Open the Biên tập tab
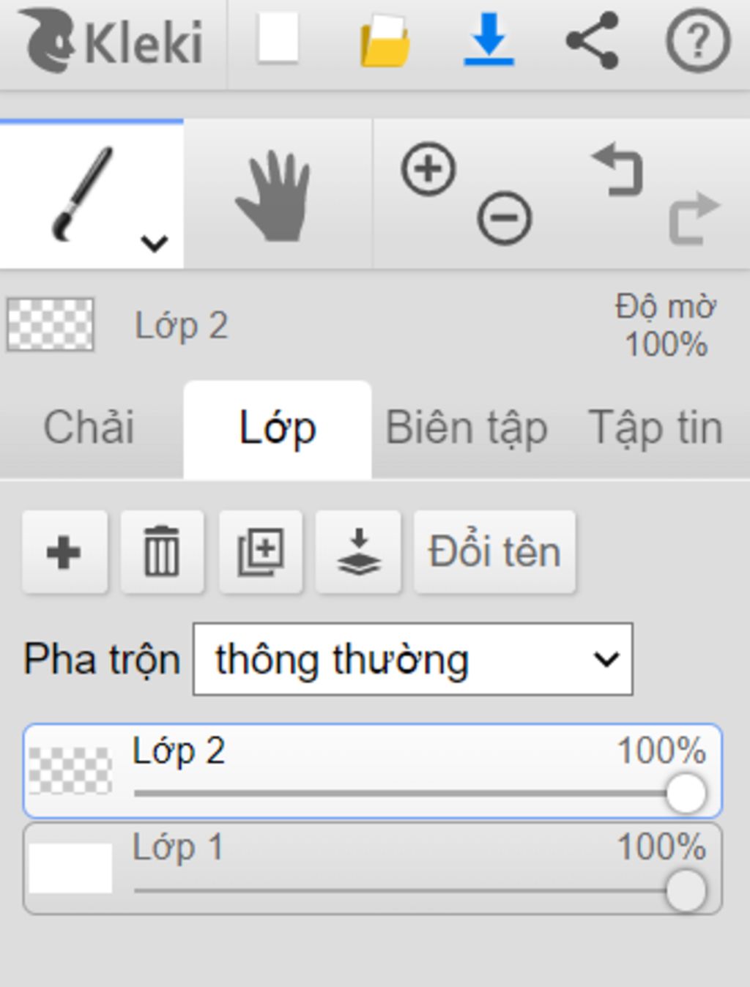The image size is (750, 987). (x=467, y=428)
